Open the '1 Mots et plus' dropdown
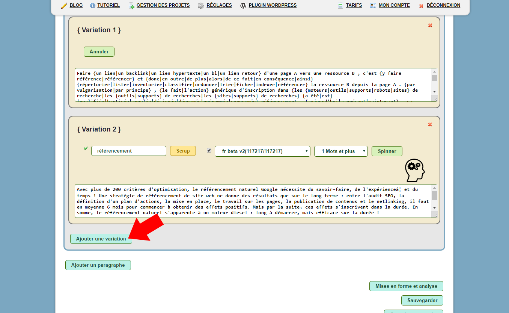The width and height of the screenshot is (509, 313). (341, 151)
